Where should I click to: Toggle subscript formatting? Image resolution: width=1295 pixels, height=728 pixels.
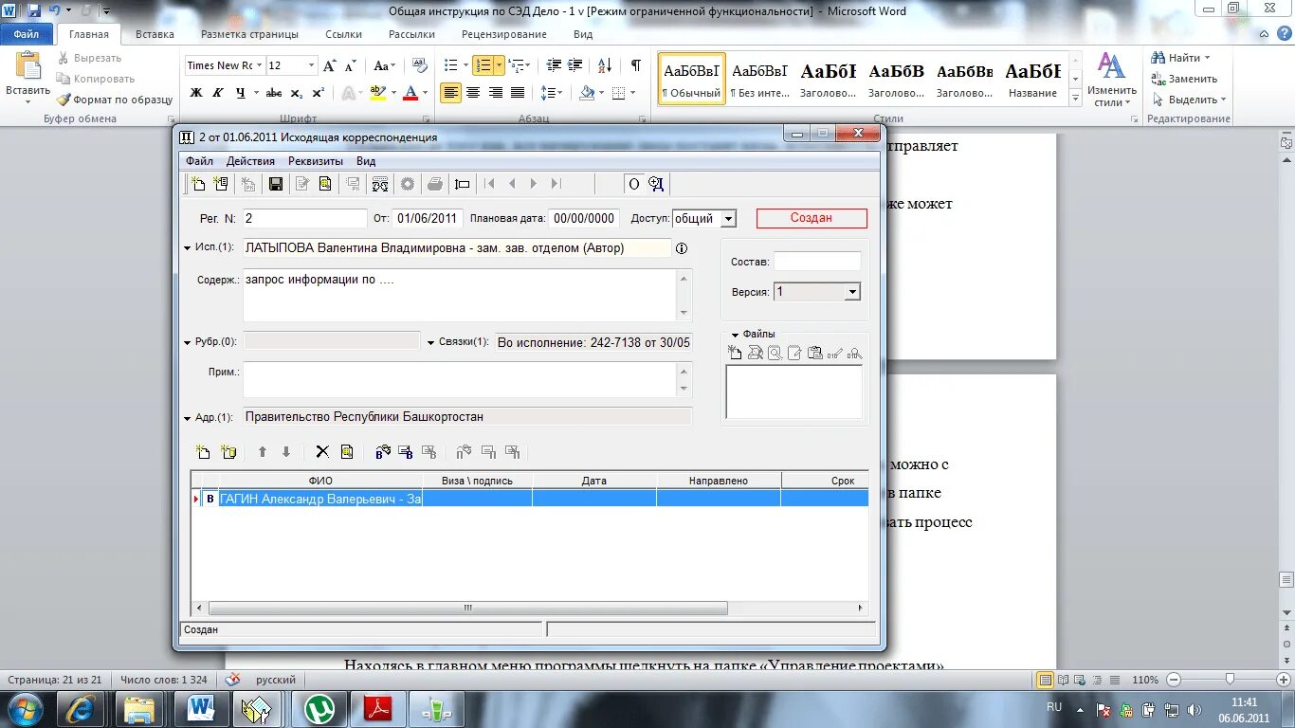pos(297,93)
